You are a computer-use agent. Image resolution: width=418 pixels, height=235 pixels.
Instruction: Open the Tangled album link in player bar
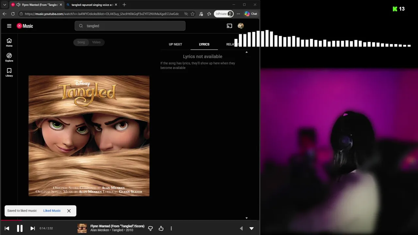coord(118,230)
